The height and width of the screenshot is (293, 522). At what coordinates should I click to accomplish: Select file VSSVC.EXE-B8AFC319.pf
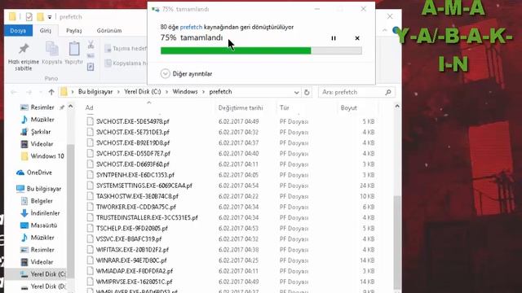[x=129, y=238]
